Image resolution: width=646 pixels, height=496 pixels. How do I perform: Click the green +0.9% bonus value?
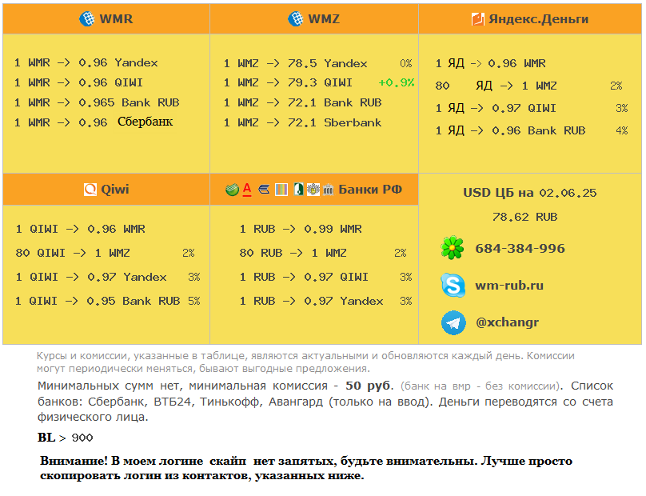click(x=397, y=82)
